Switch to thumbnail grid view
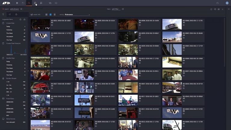The image size is (231, 130). click(46, 14)
